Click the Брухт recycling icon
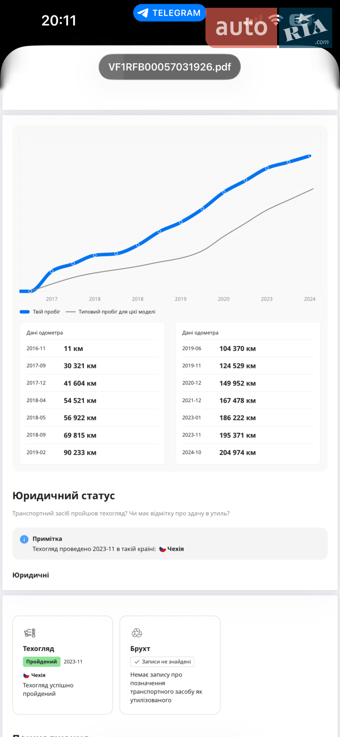Screen dimensions: 340x737 pyautogui.click(x=137, y=633)
